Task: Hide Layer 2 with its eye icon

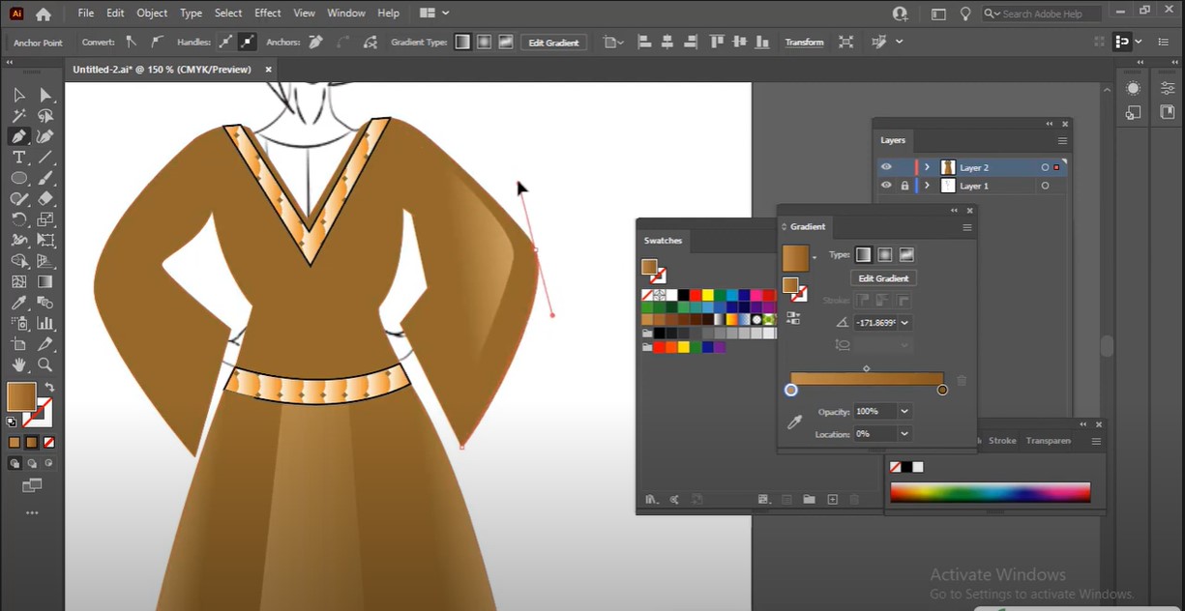Action: (x=886, y=167)
